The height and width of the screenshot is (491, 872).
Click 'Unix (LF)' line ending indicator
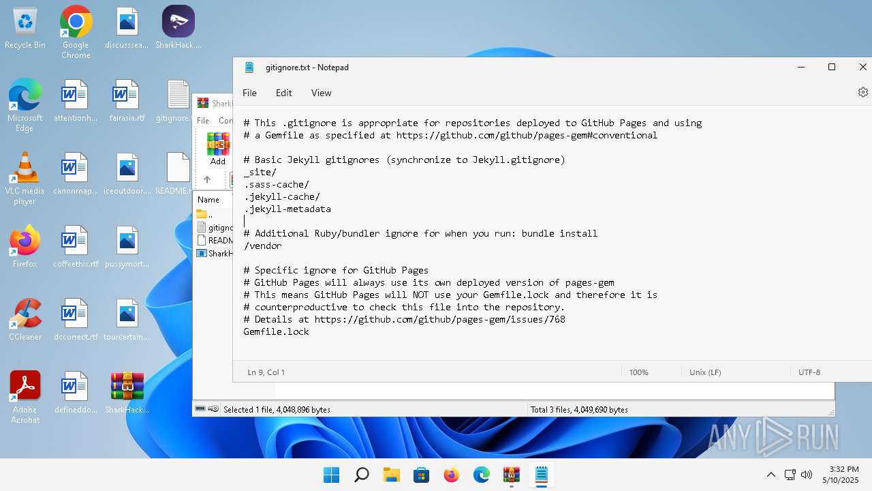(x=705, y=372)
